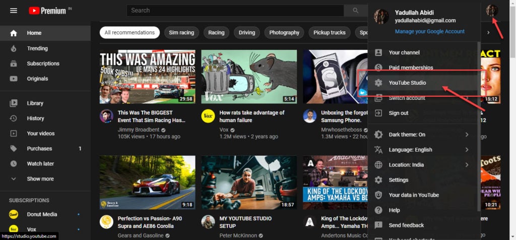Open Settings from account menu
Screen dimensions: 516x240
coord(424,180)
